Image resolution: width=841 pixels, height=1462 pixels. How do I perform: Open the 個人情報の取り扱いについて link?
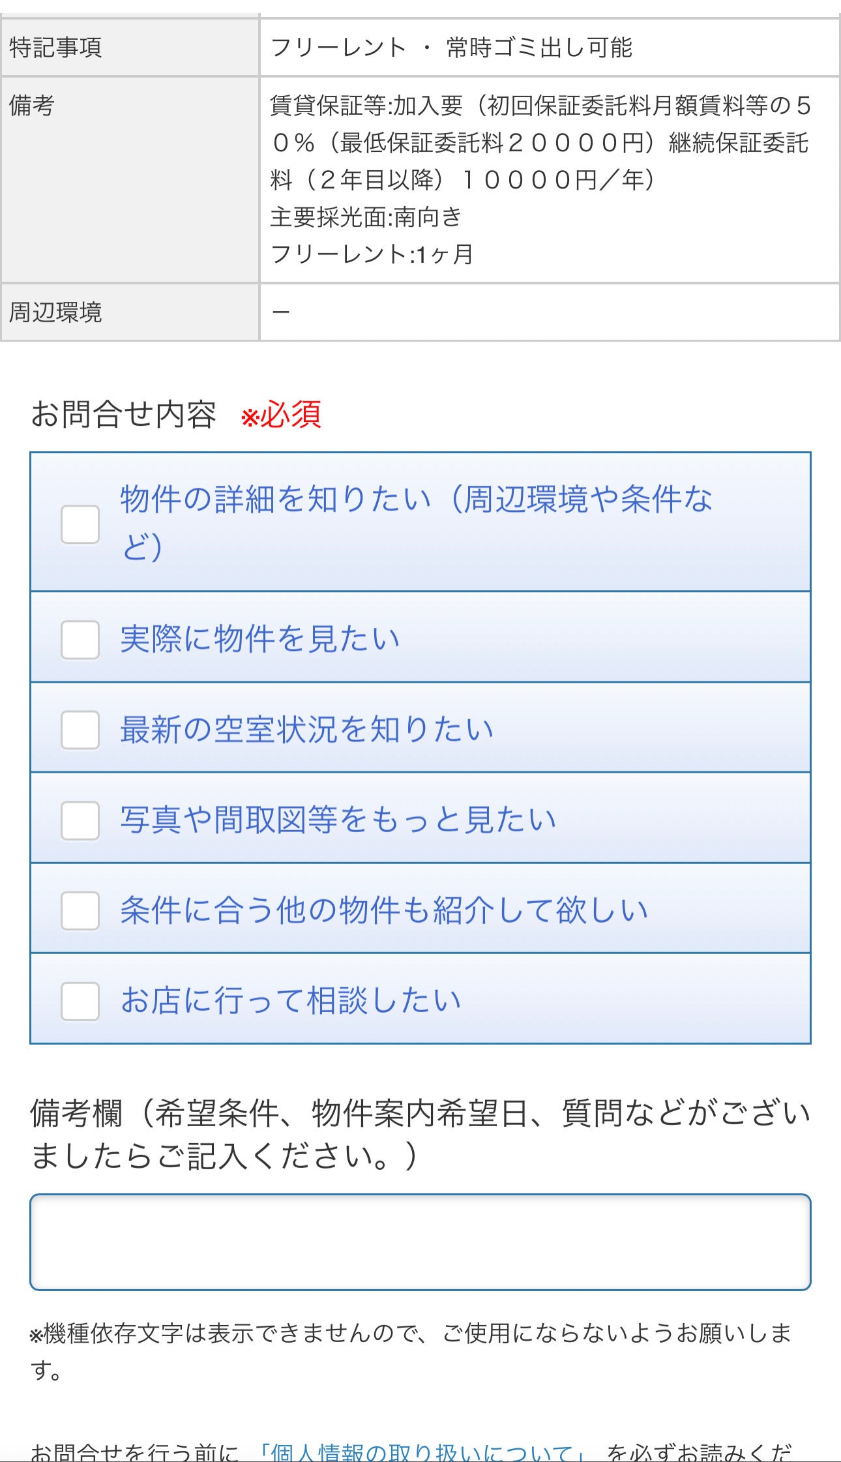click(420, 1452)
